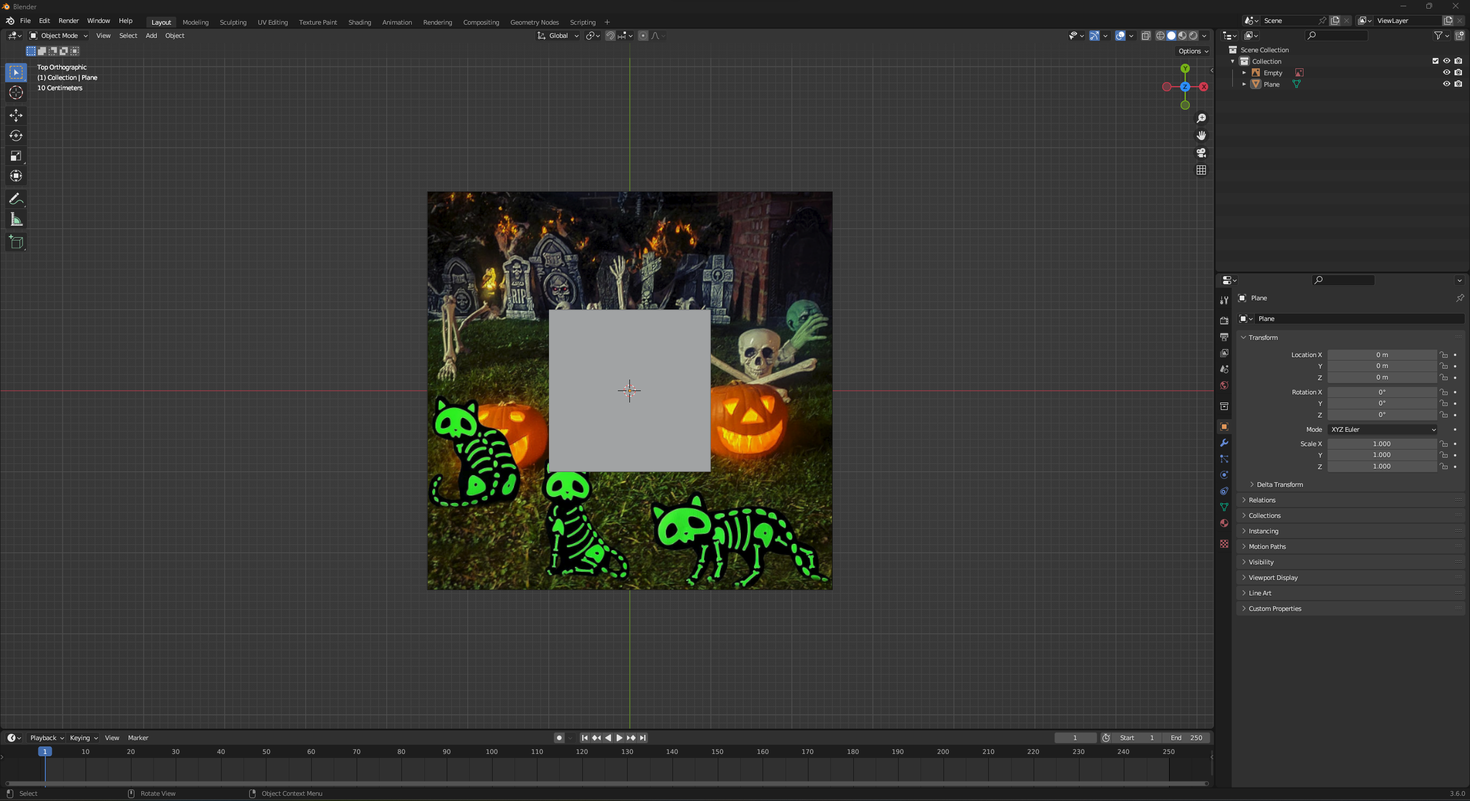Hide the Empty object in viewport
This screenshot has width=1470, height=801.
1446,72
